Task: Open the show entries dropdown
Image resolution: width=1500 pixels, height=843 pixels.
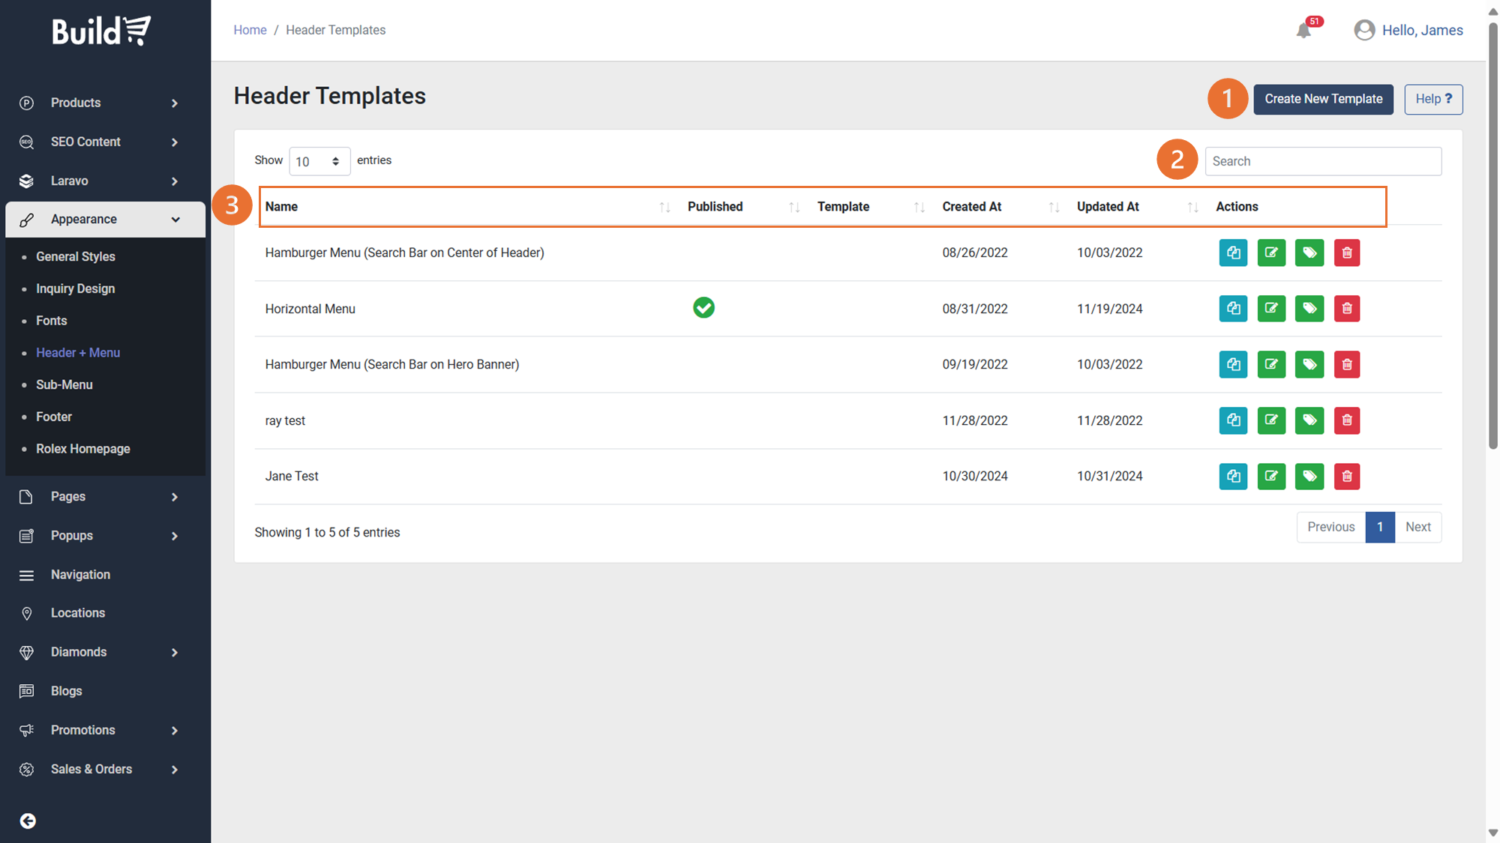Action: click(x=319, y=162)
